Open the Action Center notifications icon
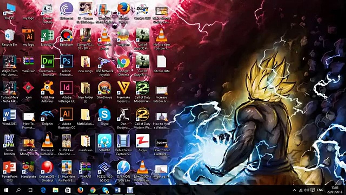Viewport: 346px width, 195px height. (313, 190)
